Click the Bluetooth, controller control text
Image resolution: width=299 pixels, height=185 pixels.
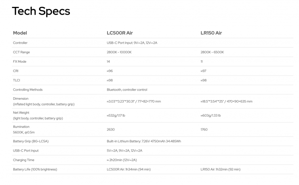[x=127, y=90]
